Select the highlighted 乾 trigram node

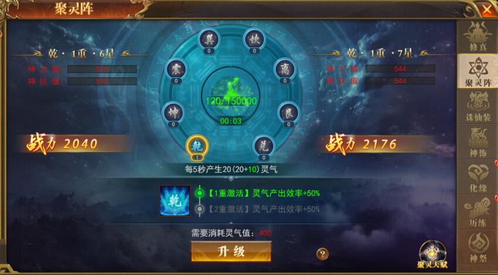(x=197, y=146)
